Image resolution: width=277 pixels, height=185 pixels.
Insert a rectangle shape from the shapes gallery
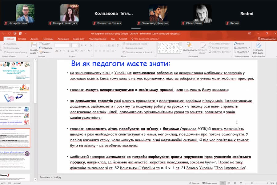click(x=170, y=44)
